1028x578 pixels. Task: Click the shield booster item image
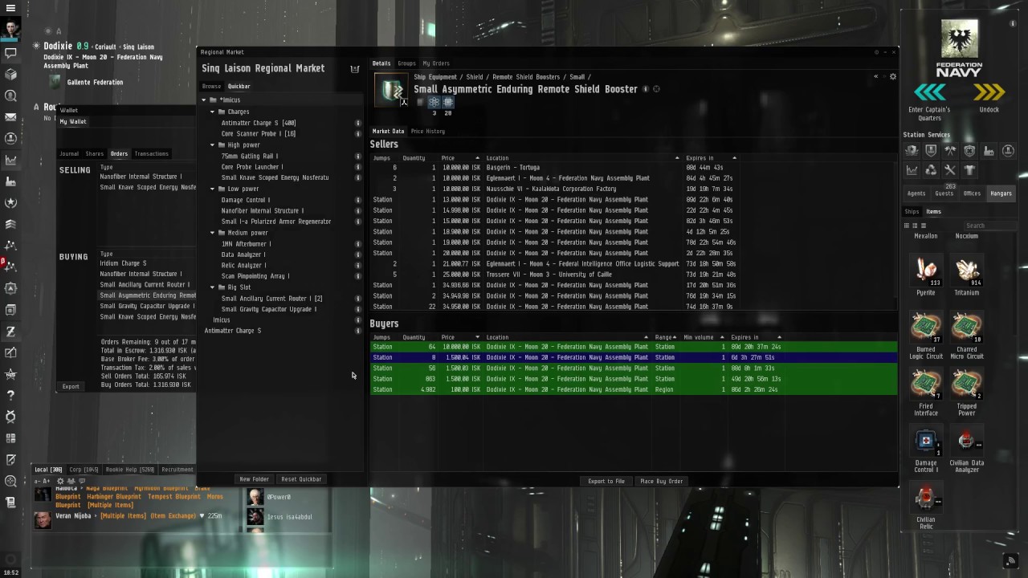click(391, 90)
